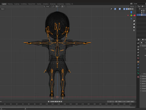Click the zoom magnifier viewport gizmo
Viewport: 146px width, 110px height.
point(134,21)
